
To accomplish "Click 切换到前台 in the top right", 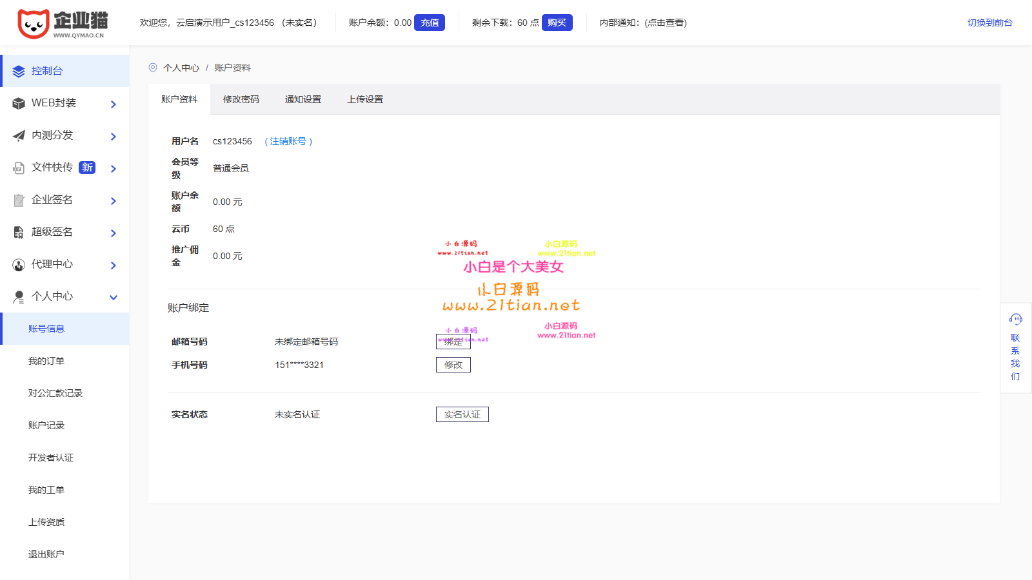I will [x=989, y=23].
